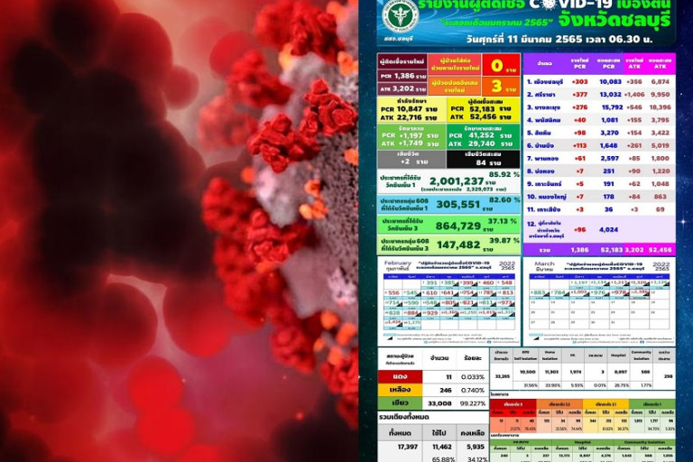Select the yellow เหลือง patient status label

(400, 390)
